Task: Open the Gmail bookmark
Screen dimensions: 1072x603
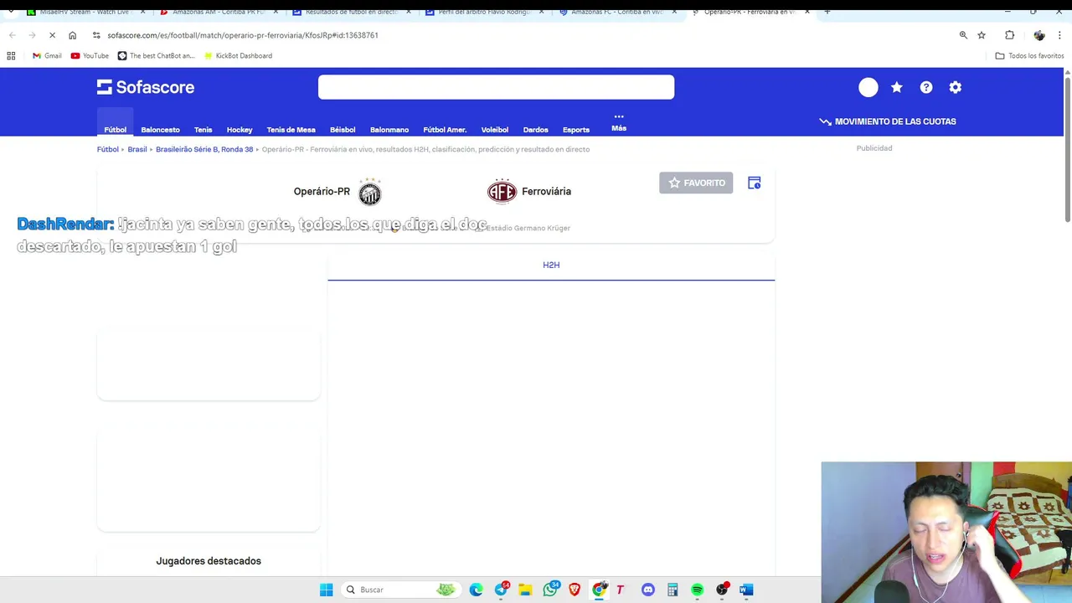Action: [x=47, y=55]
